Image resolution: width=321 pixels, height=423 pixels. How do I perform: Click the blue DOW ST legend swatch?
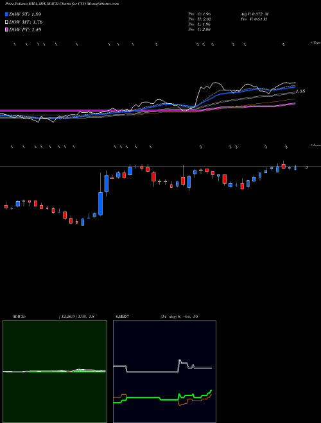tap(6, 14)
